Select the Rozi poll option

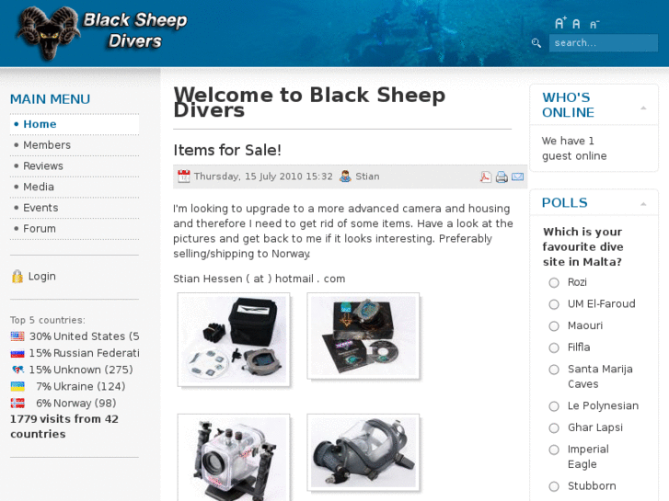554,283
